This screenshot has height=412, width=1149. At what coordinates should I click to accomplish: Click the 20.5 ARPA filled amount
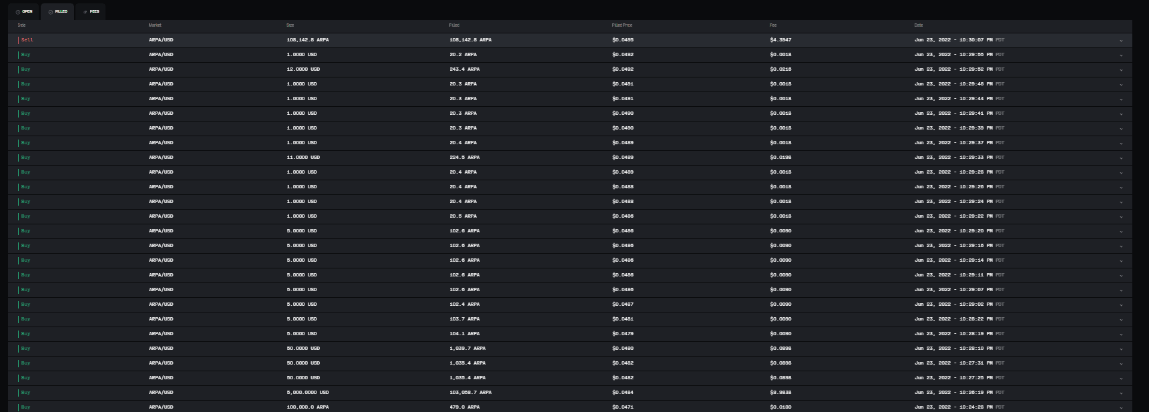[463, 216]
